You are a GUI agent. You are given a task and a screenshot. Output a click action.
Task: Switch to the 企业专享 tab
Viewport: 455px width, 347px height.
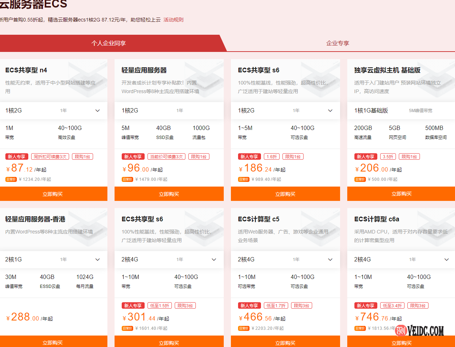pos(337,43)
